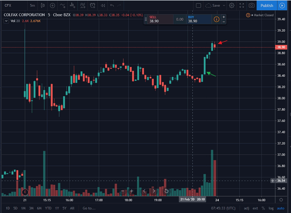The height and width of the screenshot is (213, 291).
Task: Click the Compare or add symbol icon
Action: click(x=53, y=5)
